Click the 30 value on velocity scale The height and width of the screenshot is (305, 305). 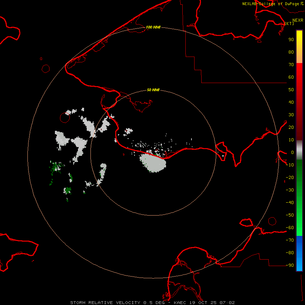pyautogui.click(x=291, y=115)
